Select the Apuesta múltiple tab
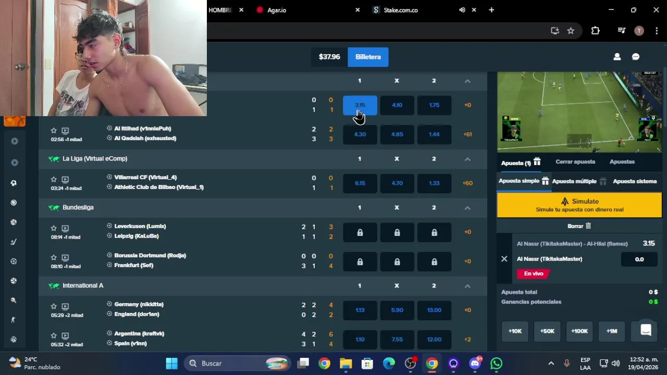This screenshot has width=667, height=375. click(579, 181)
